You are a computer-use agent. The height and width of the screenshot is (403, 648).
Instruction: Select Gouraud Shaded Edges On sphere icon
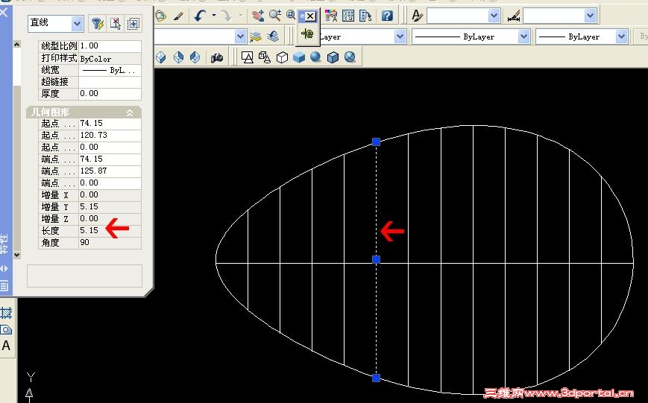coord(350,57)
